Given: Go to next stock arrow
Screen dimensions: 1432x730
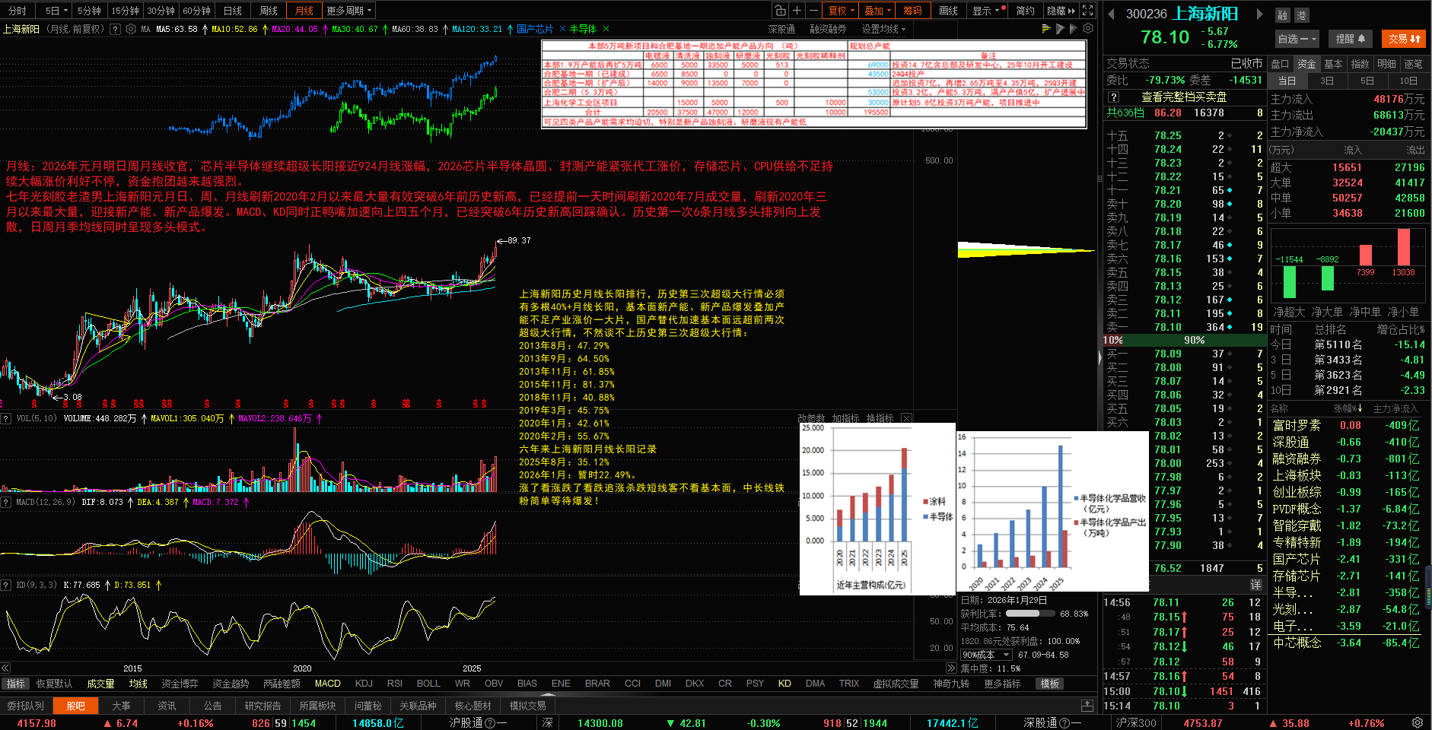Looking at the screenshot, I should [x=1259, y=14].
